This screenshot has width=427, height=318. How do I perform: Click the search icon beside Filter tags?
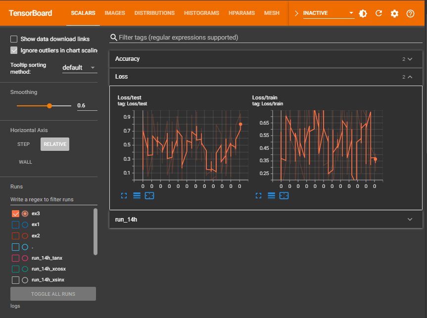pyautogui.click(x=114, y=37)
